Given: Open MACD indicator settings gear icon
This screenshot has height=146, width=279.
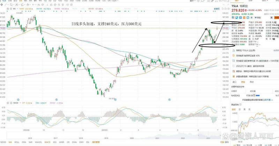Looking at the screenshot, I should coord(8,103).
